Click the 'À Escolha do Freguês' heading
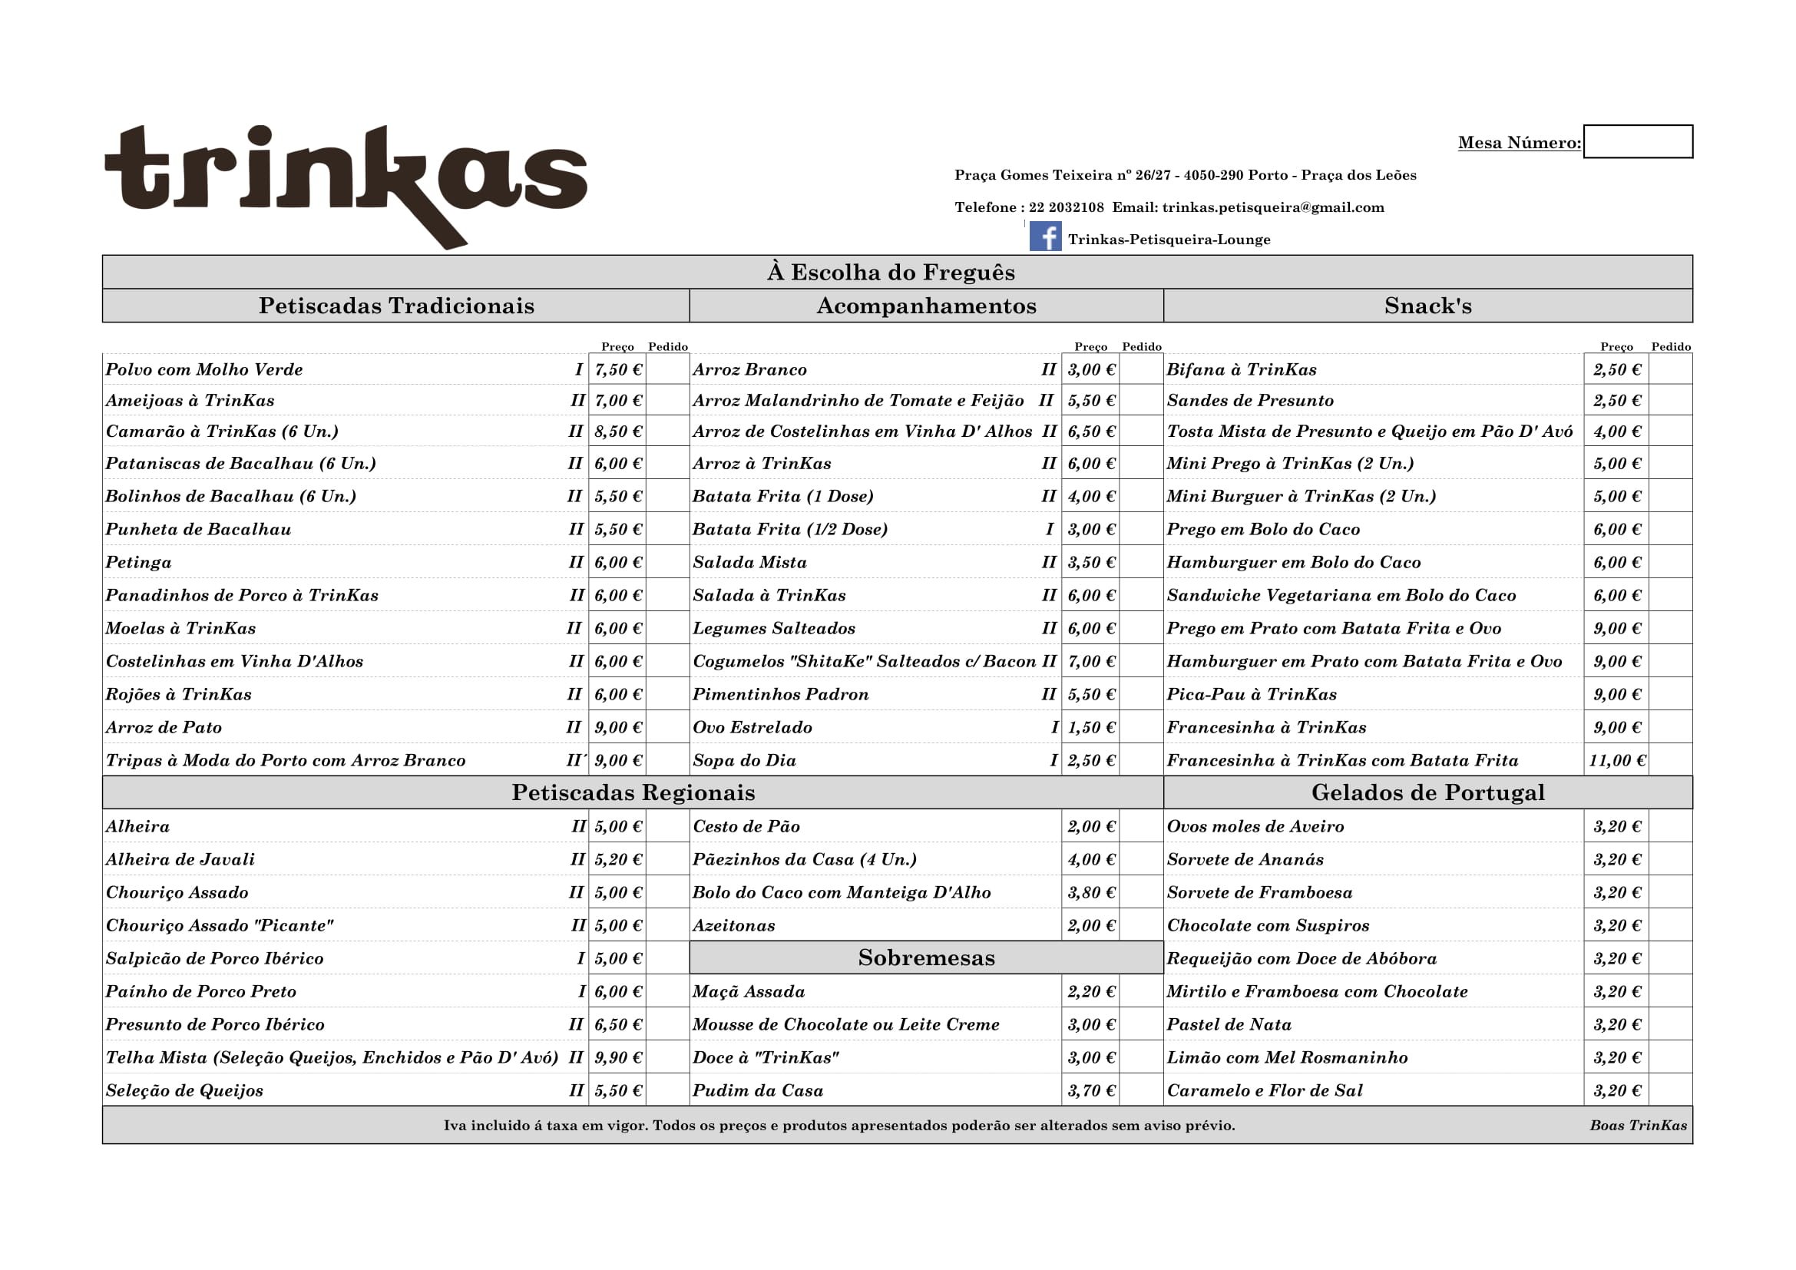 pos(891,272)
